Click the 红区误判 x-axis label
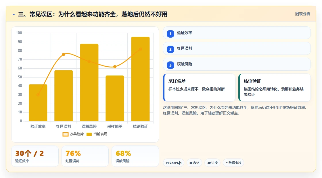The image size is (322, 178). coord(64,127)
